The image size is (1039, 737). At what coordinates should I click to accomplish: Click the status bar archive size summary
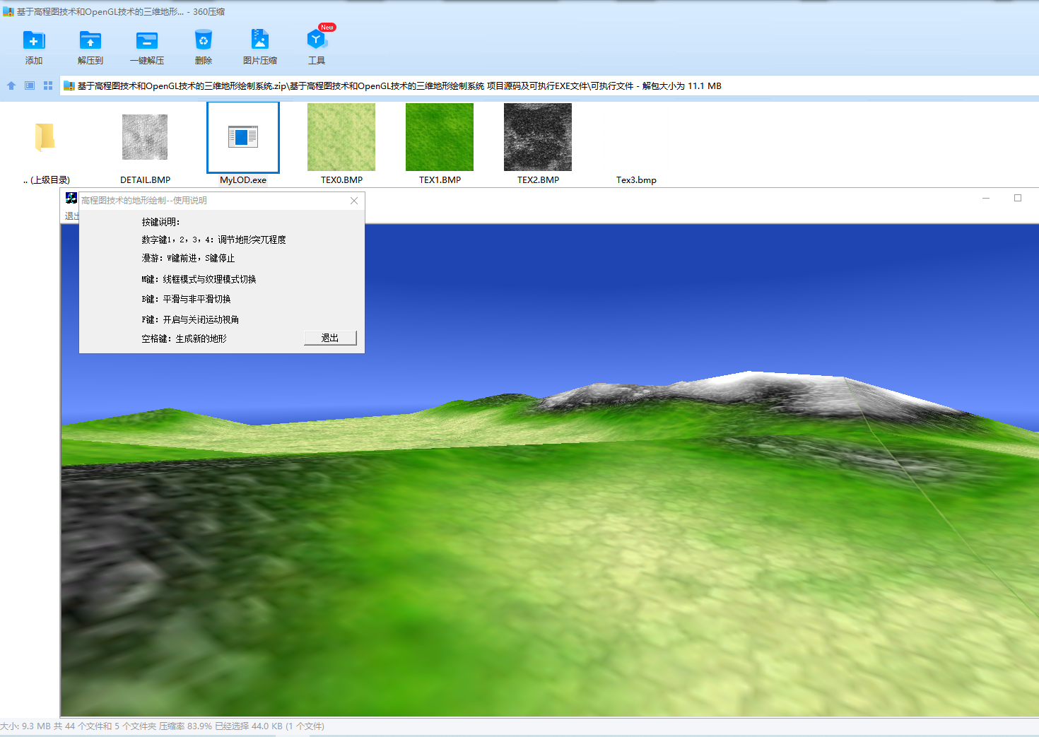(x=163, y=726)
